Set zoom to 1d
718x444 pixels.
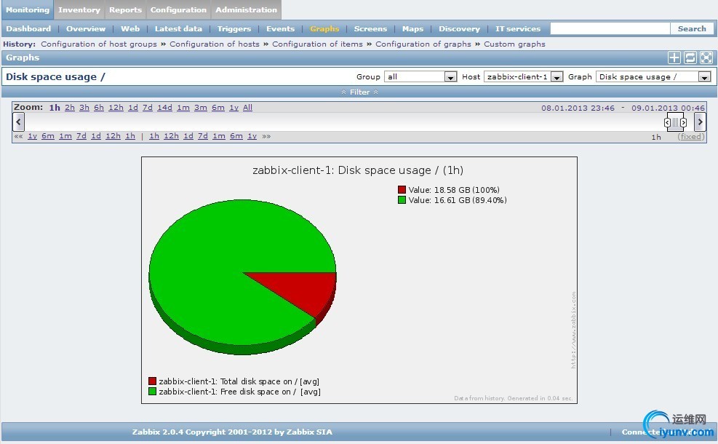coord(133,107)
